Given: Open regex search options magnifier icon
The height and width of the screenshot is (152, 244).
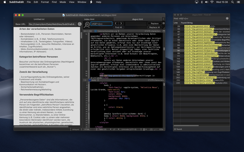Looking at the screenshot, I should (x=87, y=25).
